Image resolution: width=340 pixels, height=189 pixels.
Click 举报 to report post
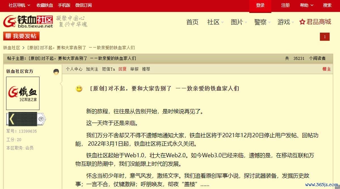pos(134,69)
